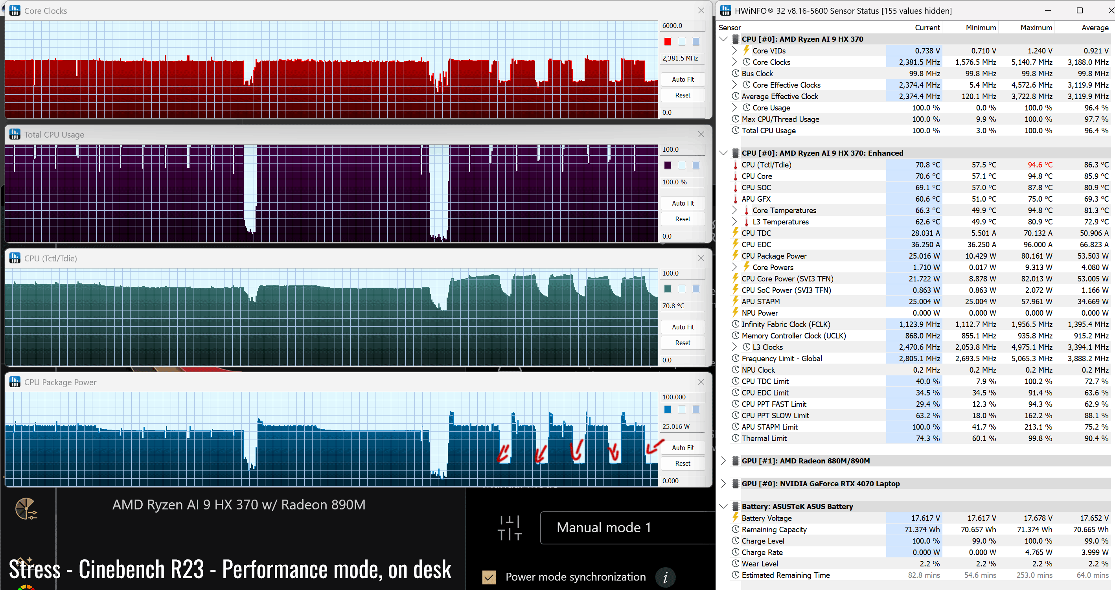The image size is (1115, 590).
Task: Click the HWiNFO icon in CPU (Tctl/Tdie) title bar
Action: tap(15, 258)
